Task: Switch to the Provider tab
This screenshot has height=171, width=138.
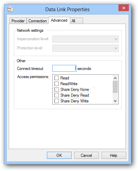Action: click(18, 21)
